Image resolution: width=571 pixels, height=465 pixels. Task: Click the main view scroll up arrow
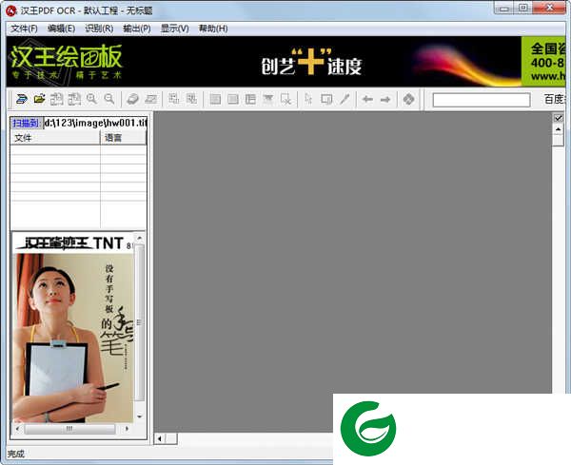click(x=558, y=129)
